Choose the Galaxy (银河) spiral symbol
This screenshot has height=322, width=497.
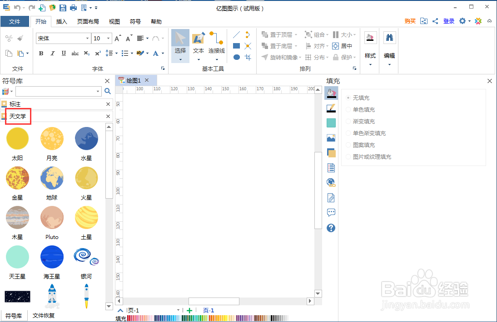coord(86,257)
